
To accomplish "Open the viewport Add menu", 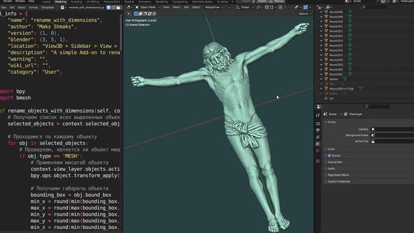I will (186, 7).
